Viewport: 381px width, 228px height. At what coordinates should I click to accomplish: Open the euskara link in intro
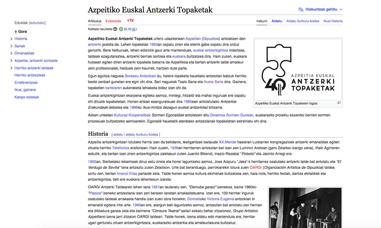point(179,56)
